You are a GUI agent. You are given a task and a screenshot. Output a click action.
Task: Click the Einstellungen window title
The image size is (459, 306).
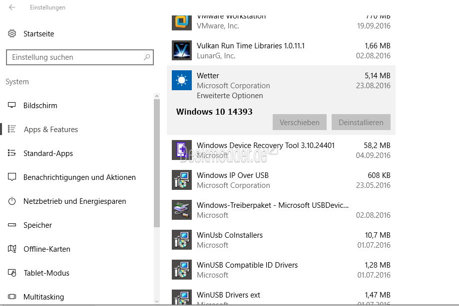[x=47, y=7]
